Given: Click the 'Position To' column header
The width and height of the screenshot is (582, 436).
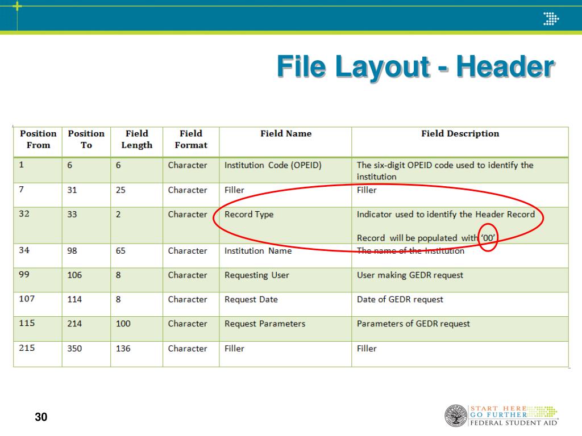Looking at the screenshot, I should pyautogui.click(x=86, y=140).
